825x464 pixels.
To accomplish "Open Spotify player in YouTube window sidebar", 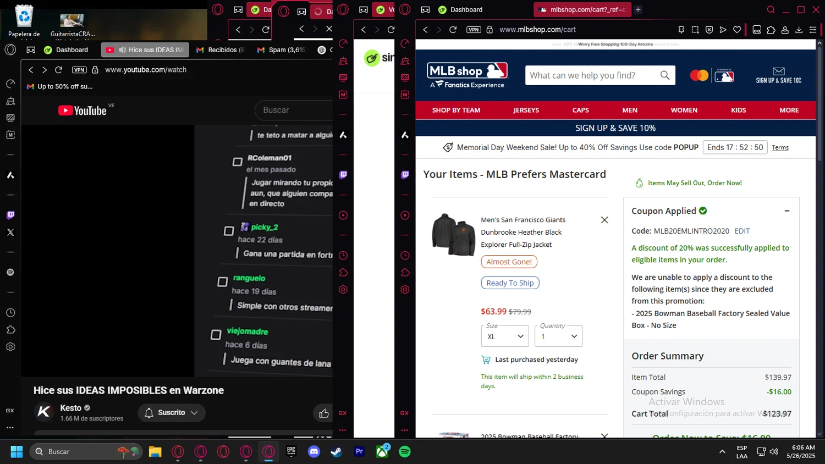I will coord(10,272).
